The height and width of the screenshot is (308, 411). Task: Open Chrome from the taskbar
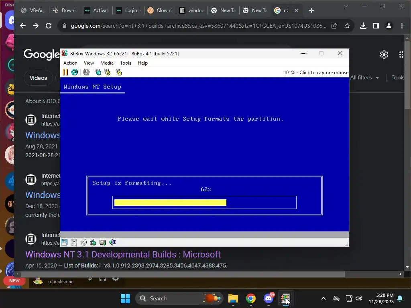tap(251, 298)
